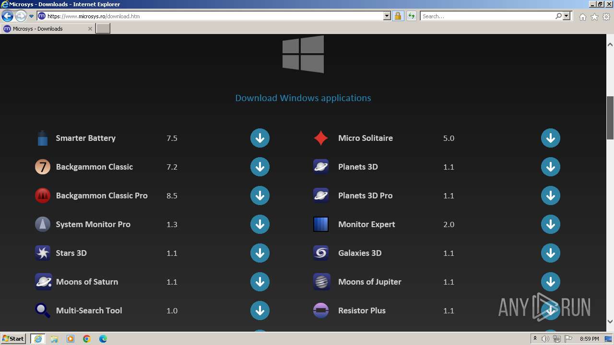Image resolution: width=614 pixels, height=345 pixels.
Task: Click the Download Windows applications heading link
Action: [303, 98]
